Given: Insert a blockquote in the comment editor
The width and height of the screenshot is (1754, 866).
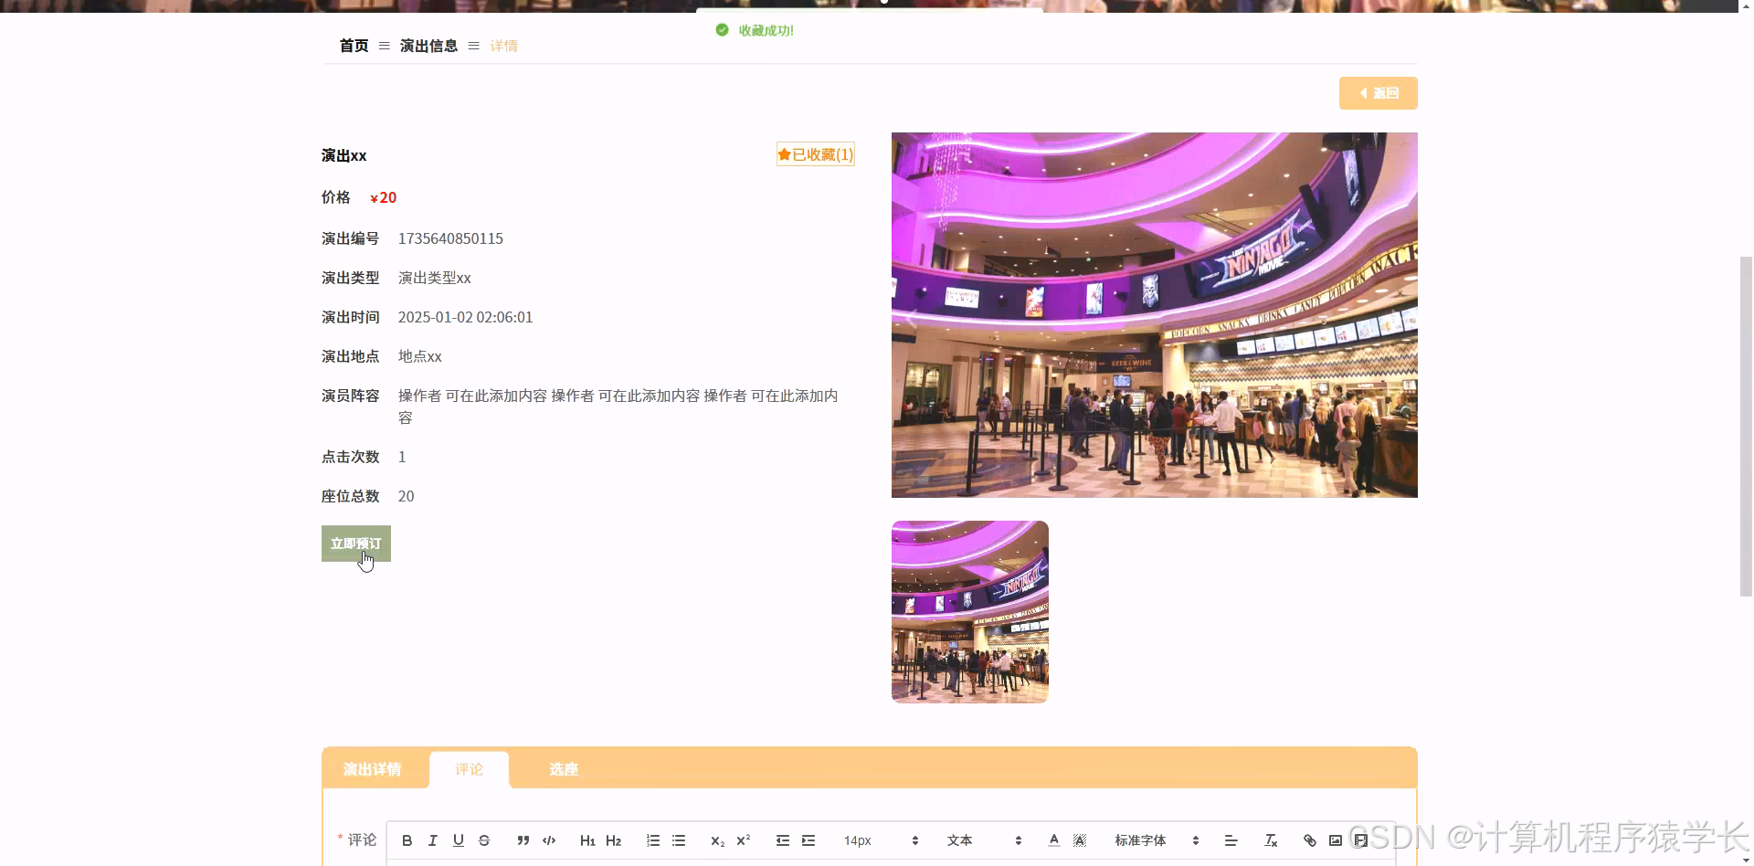Looking at the screenshot, I should point(523,840).
